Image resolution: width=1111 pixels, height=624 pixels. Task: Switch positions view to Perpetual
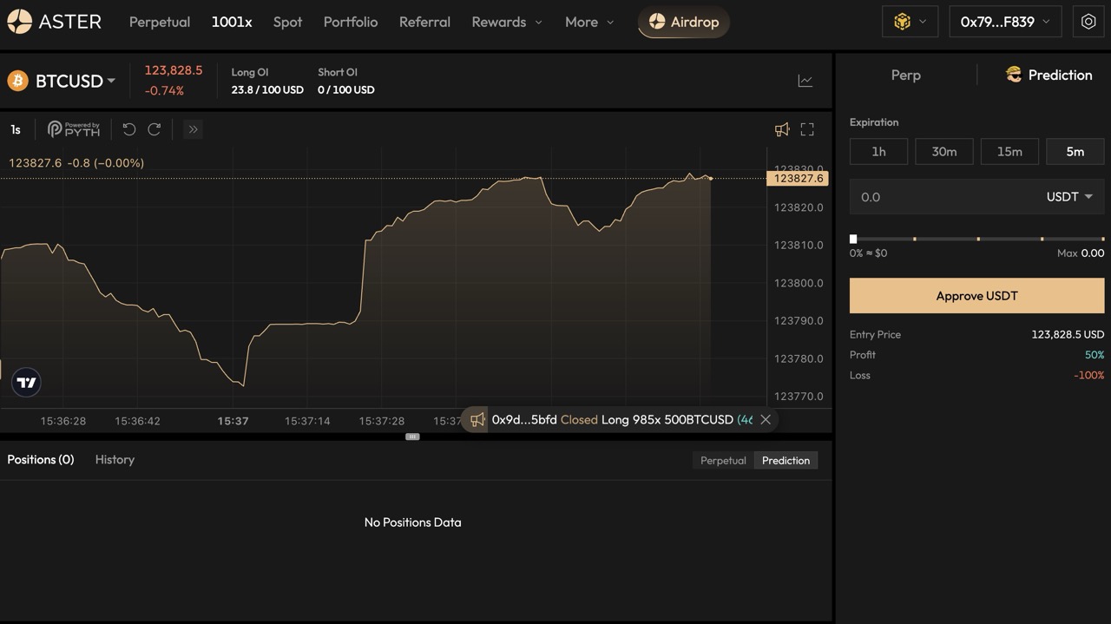723,461
